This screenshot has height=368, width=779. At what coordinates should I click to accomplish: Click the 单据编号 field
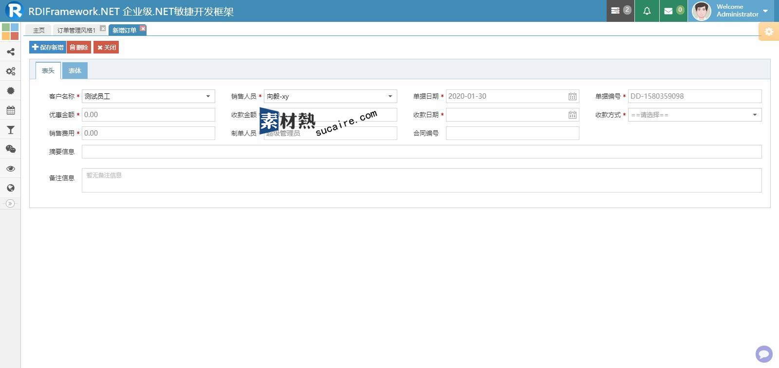click(x=695, y=96)
